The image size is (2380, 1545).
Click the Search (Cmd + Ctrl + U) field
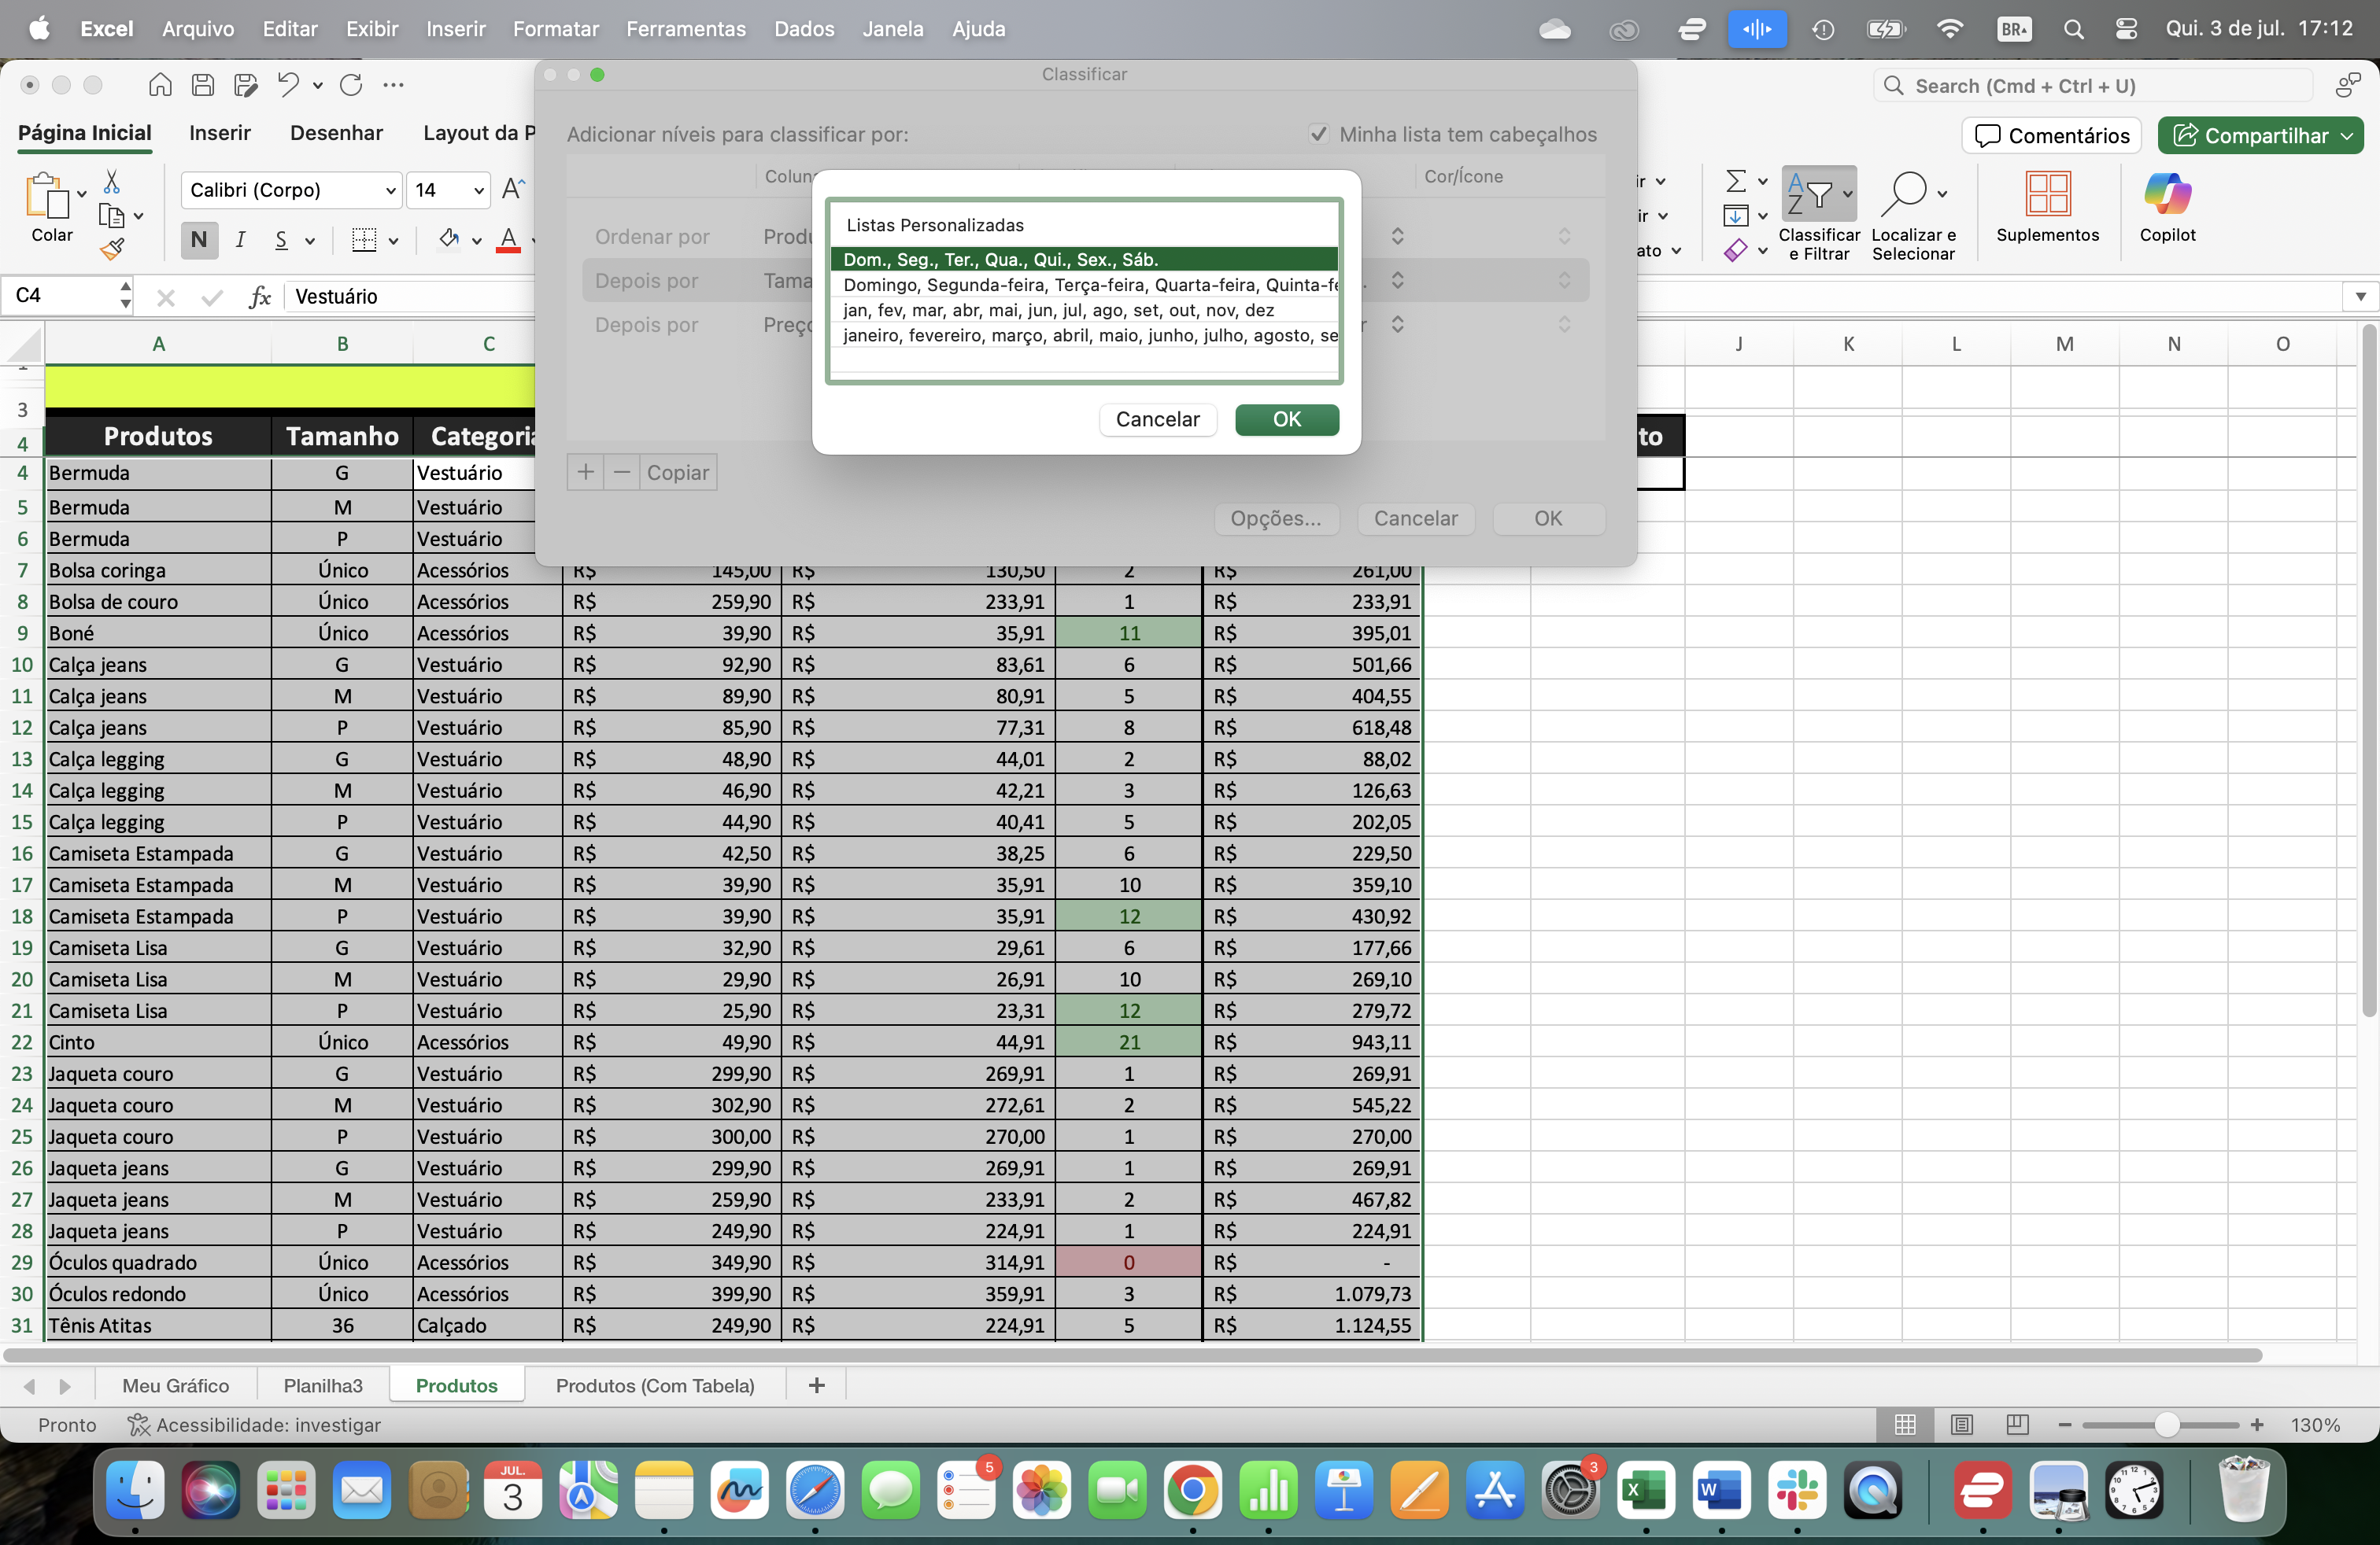2093,86
